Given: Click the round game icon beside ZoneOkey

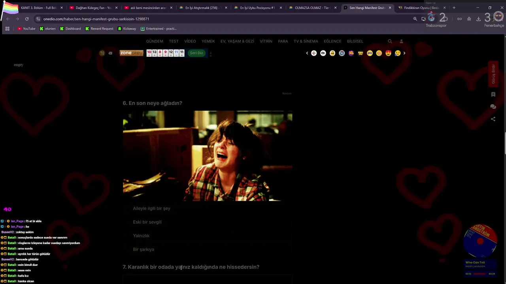Looking at the screenshot, I should 102,53.
